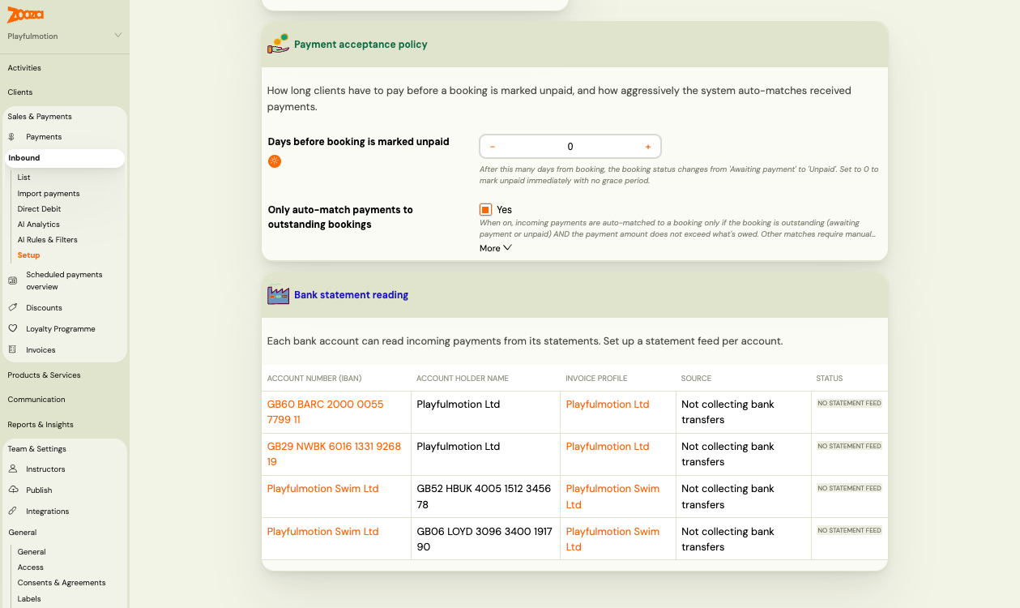
Task: Open Playfulmotion Swim Ltd account for GB06 LOYD
Action: click(x=323, y=532)
